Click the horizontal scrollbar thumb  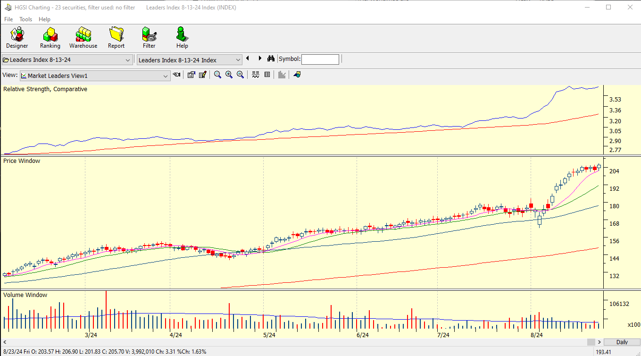[591, 342]
